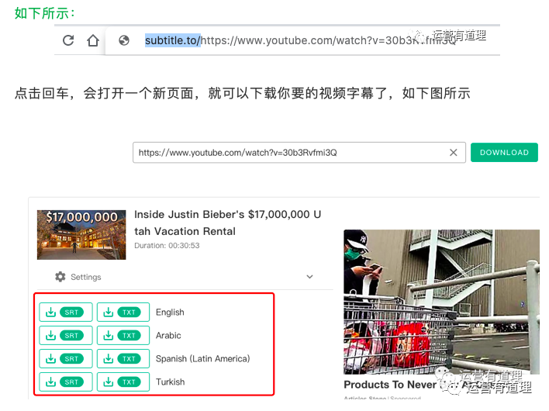Open the Justin Bieber video thumbnail

pos(81,233)
